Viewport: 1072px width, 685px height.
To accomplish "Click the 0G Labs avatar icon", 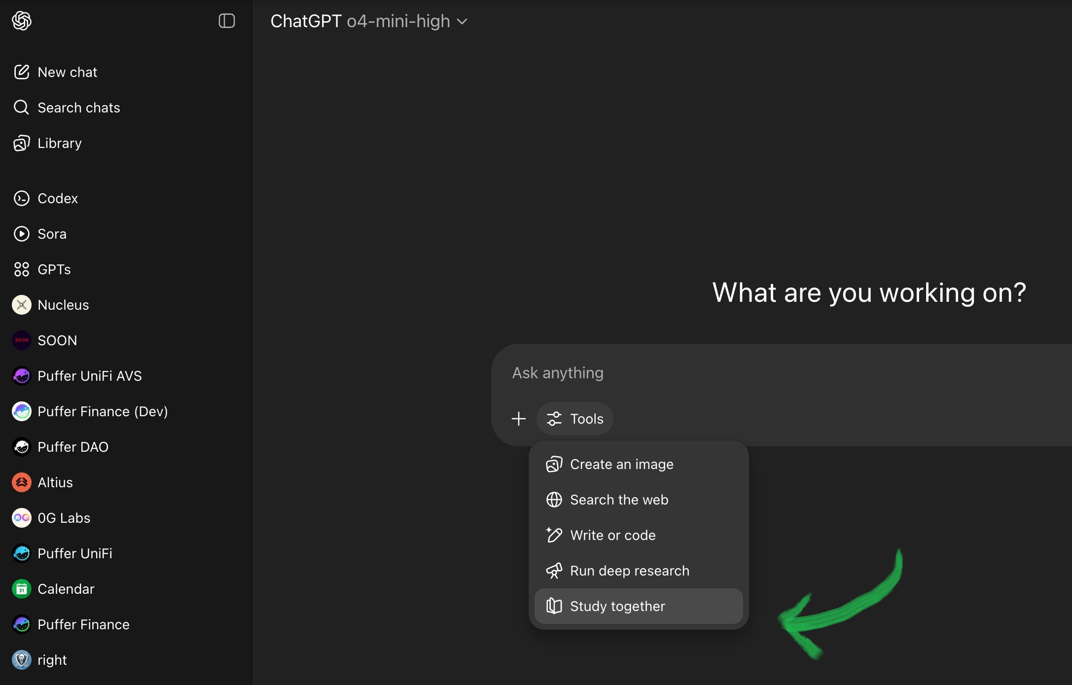I will [x=22, y=518].
